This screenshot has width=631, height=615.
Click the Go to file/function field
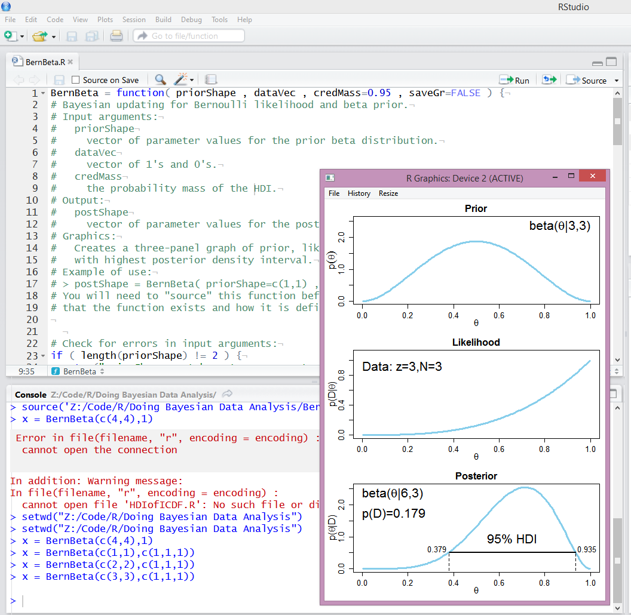click(x=189, y=36)
